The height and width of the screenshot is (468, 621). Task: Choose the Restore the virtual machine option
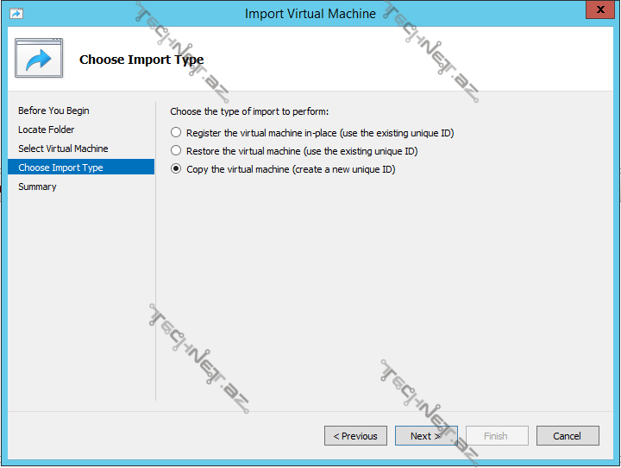pyautogui.click(x=176, y=151)
